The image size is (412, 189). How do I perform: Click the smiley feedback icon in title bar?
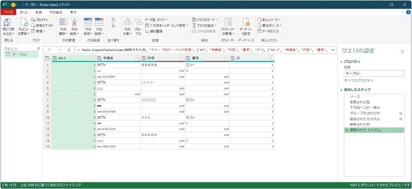click(13, 5)
